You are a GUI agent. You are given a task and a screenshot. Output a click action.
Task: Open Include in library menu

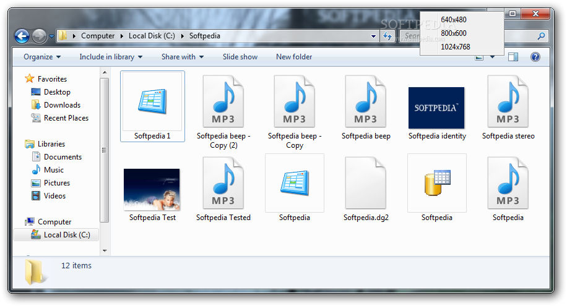pyautogui.click(x=111, y=57)
